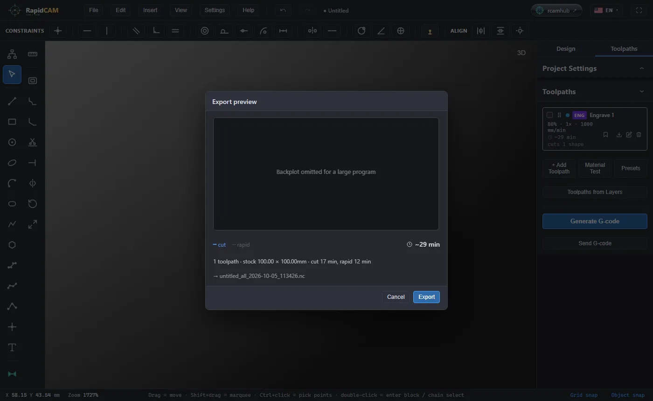Select the Text tool
The height and width of the screenshot is (401, 653).
(x=12, y=347)
